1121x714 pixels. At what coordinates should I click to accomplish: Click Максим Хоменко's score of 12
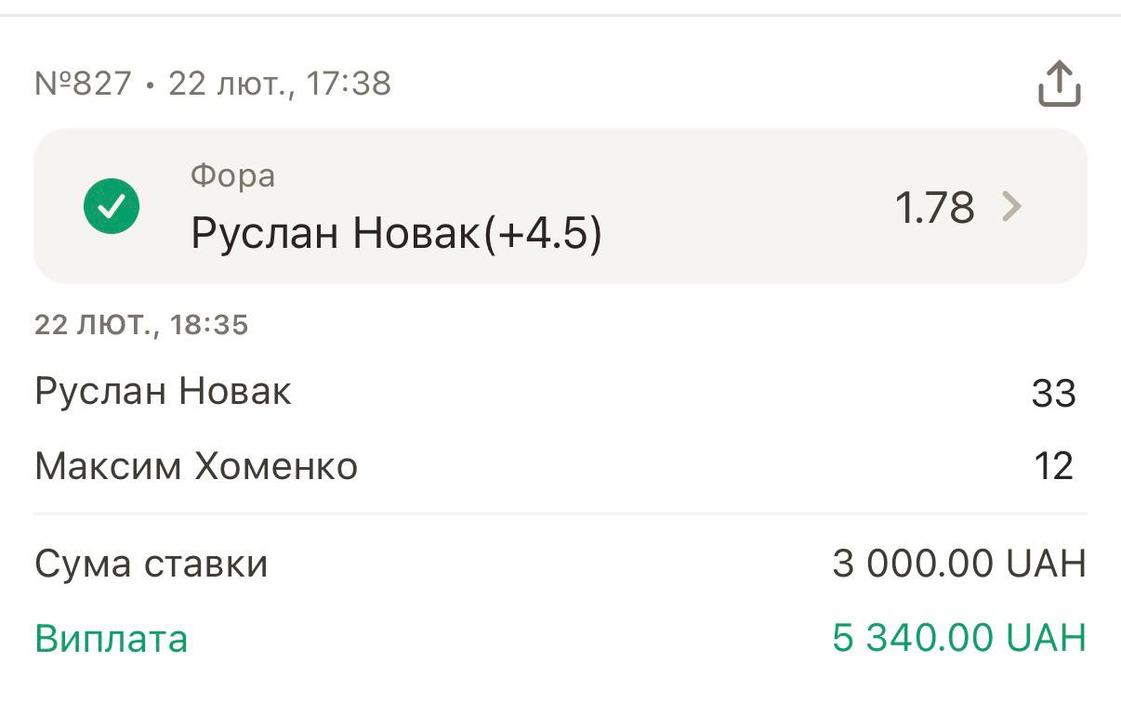(x=1053, y=466)
